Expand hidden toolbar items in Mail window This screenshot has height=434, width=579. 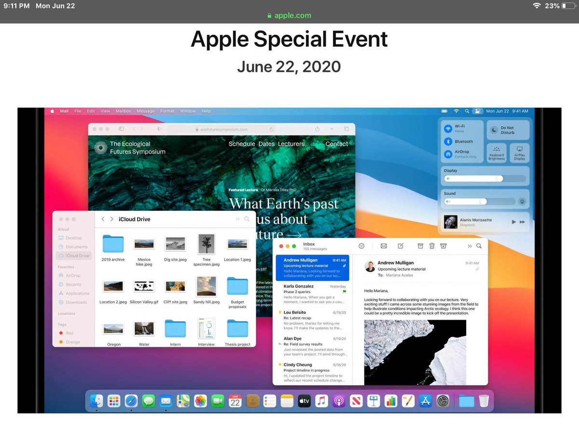coord(469,246)
